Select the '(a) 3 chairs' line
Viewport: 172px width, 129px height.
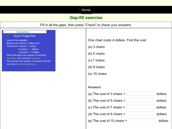click(x=96, y=47)
